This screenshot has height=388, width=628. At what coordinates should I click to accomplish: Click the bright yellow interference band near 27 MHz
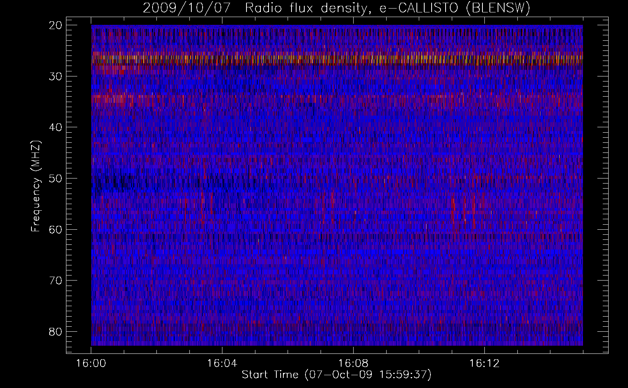tap(337, 59)
